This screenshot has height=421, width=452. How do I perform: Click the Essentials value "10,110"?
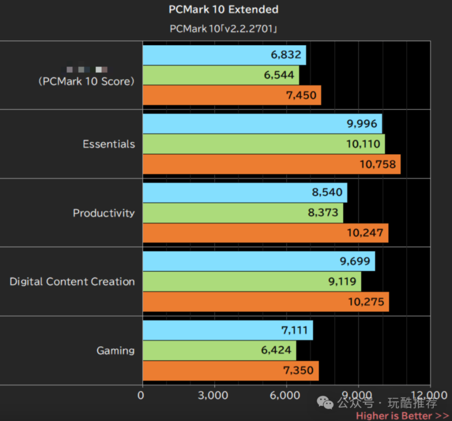point(363,144)
